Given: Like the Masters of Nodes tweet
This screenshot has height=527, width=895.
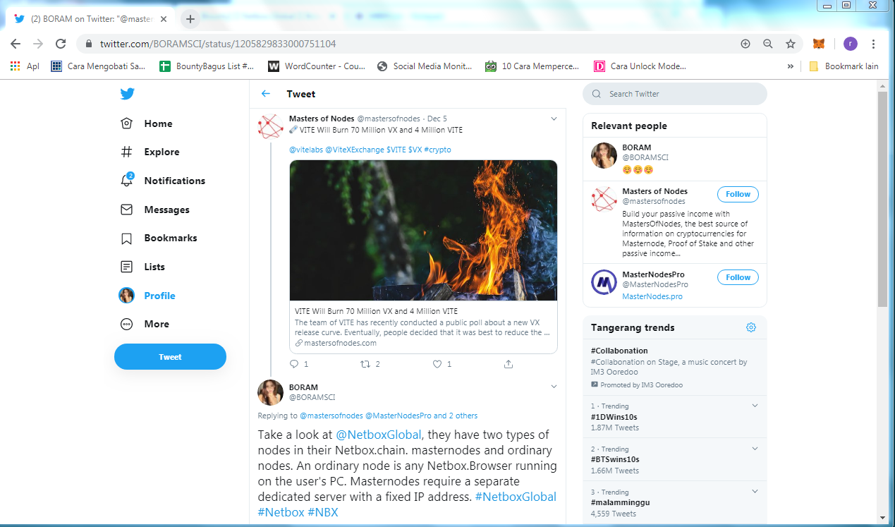Looking at the screenshot, I should (437, 364).
